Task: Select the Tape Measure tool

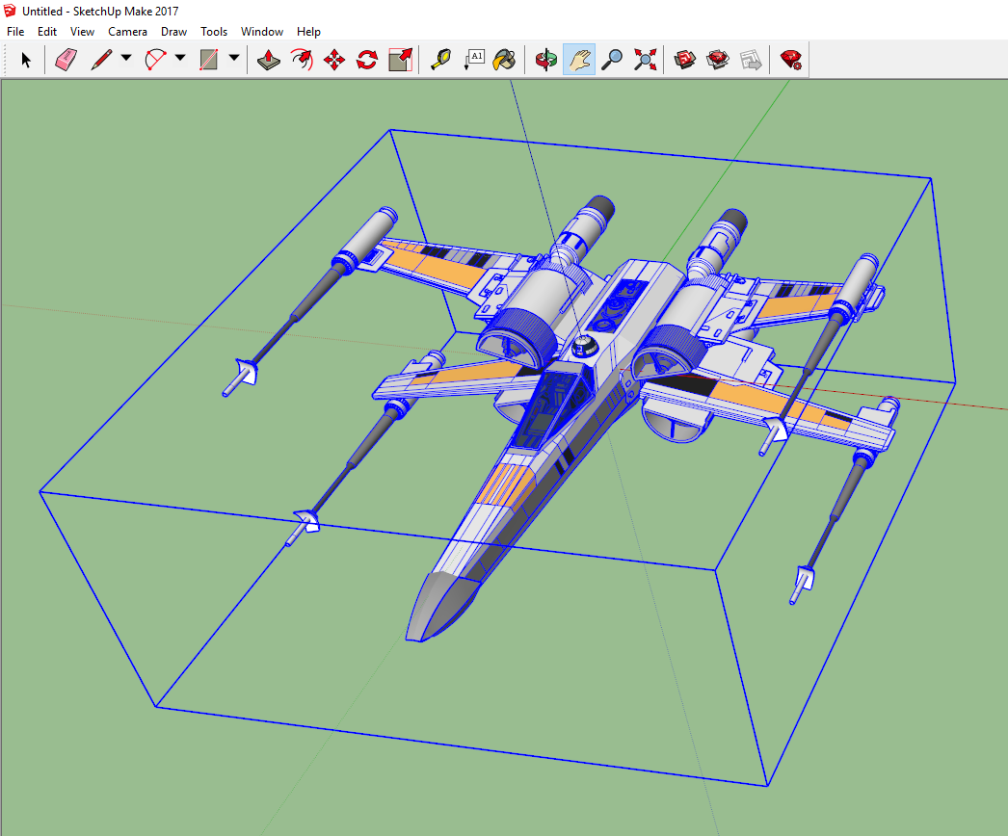Action: [441, 60]
